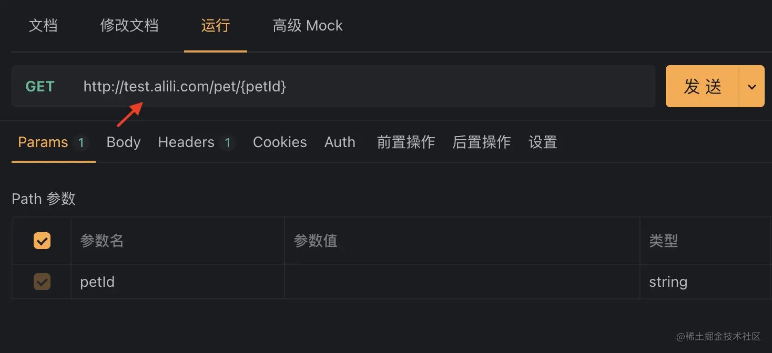Click the GET method label

[40, 86]
